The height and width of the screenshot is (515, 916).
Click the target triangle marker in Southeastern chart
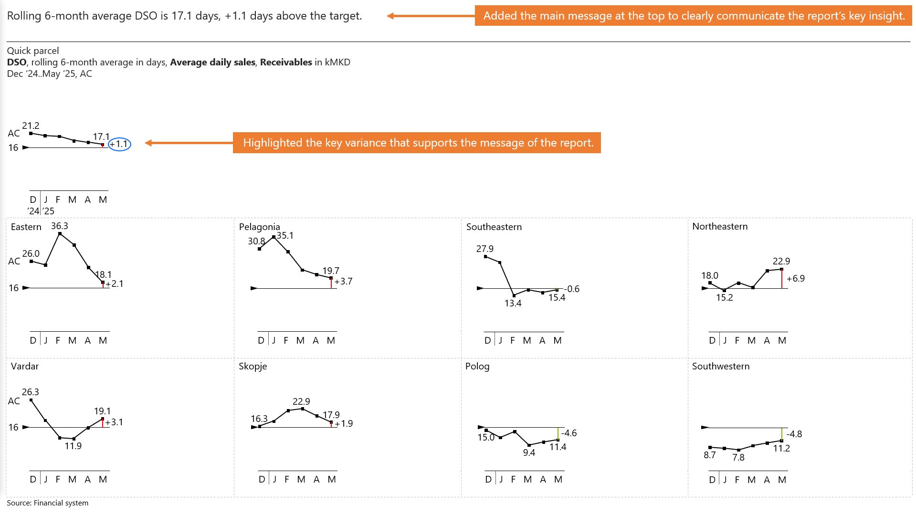tap(480, 288)
